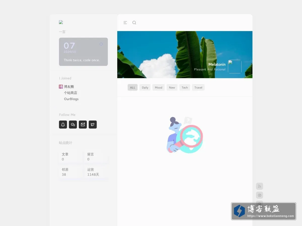Click the 2026/10 date text
The width and height of the screenshot is (302, 226).
click(x=70, y=52)
